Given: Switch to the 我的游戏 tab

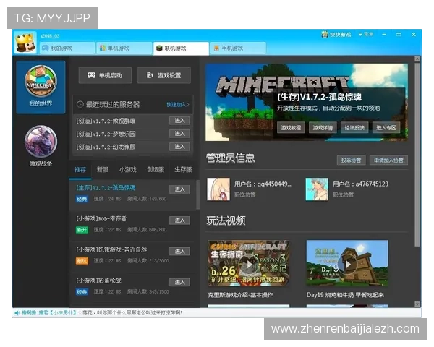Looking at the screenshot, I should 67,48.
